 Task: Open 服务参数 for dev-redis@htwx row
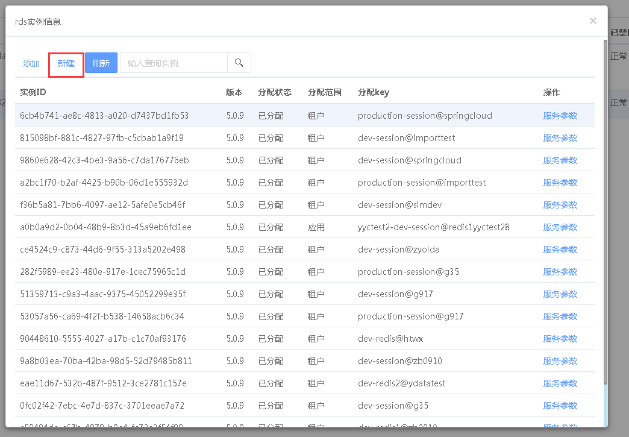click(560, 339)
